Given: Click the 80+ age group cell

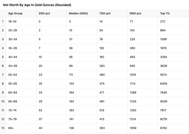Looking at the screenshot, I should 11,128.
